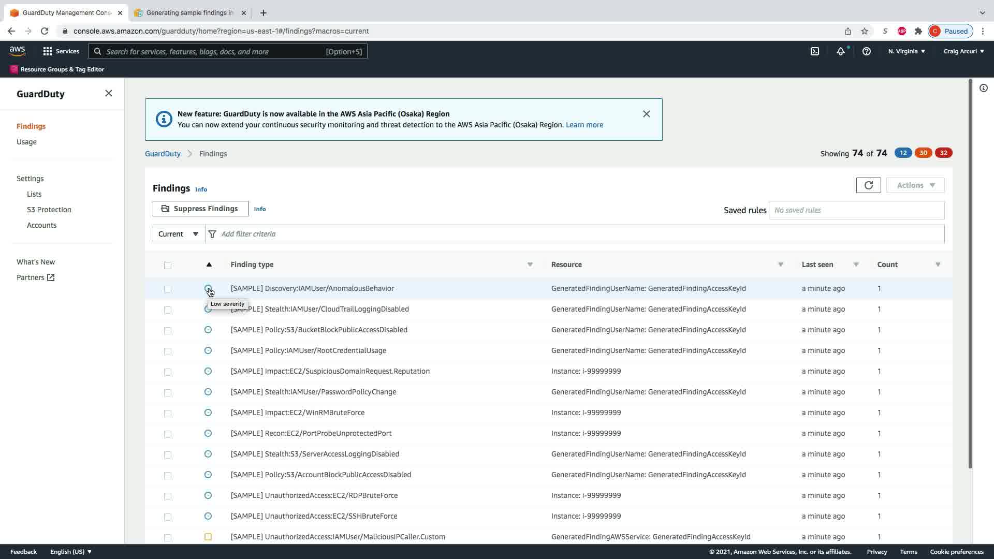
Task: Open N. Virginia region selector
Action: [906, 51]
